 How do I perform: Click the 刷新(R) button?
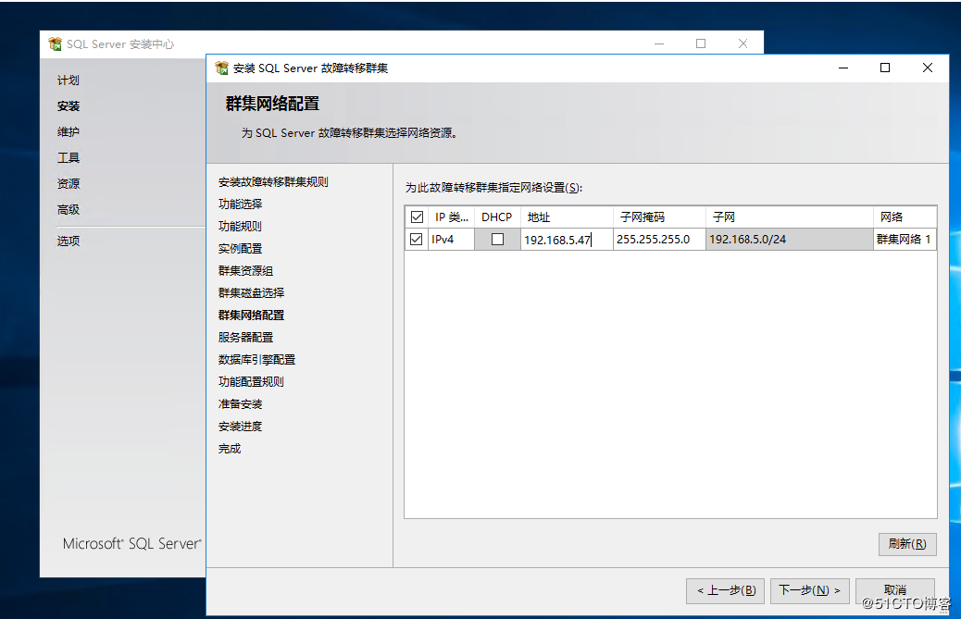907,544
